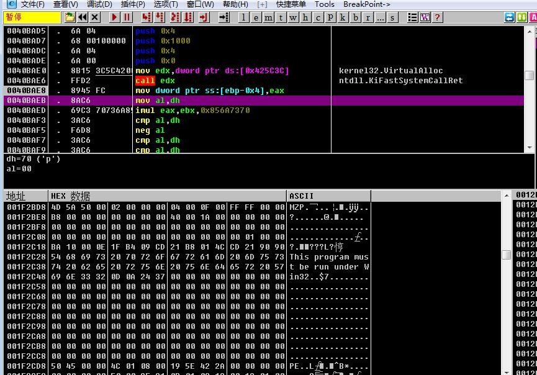Screen dimensions: 537x375
Task: Click the Restart program icon
Action: [82, 17]
